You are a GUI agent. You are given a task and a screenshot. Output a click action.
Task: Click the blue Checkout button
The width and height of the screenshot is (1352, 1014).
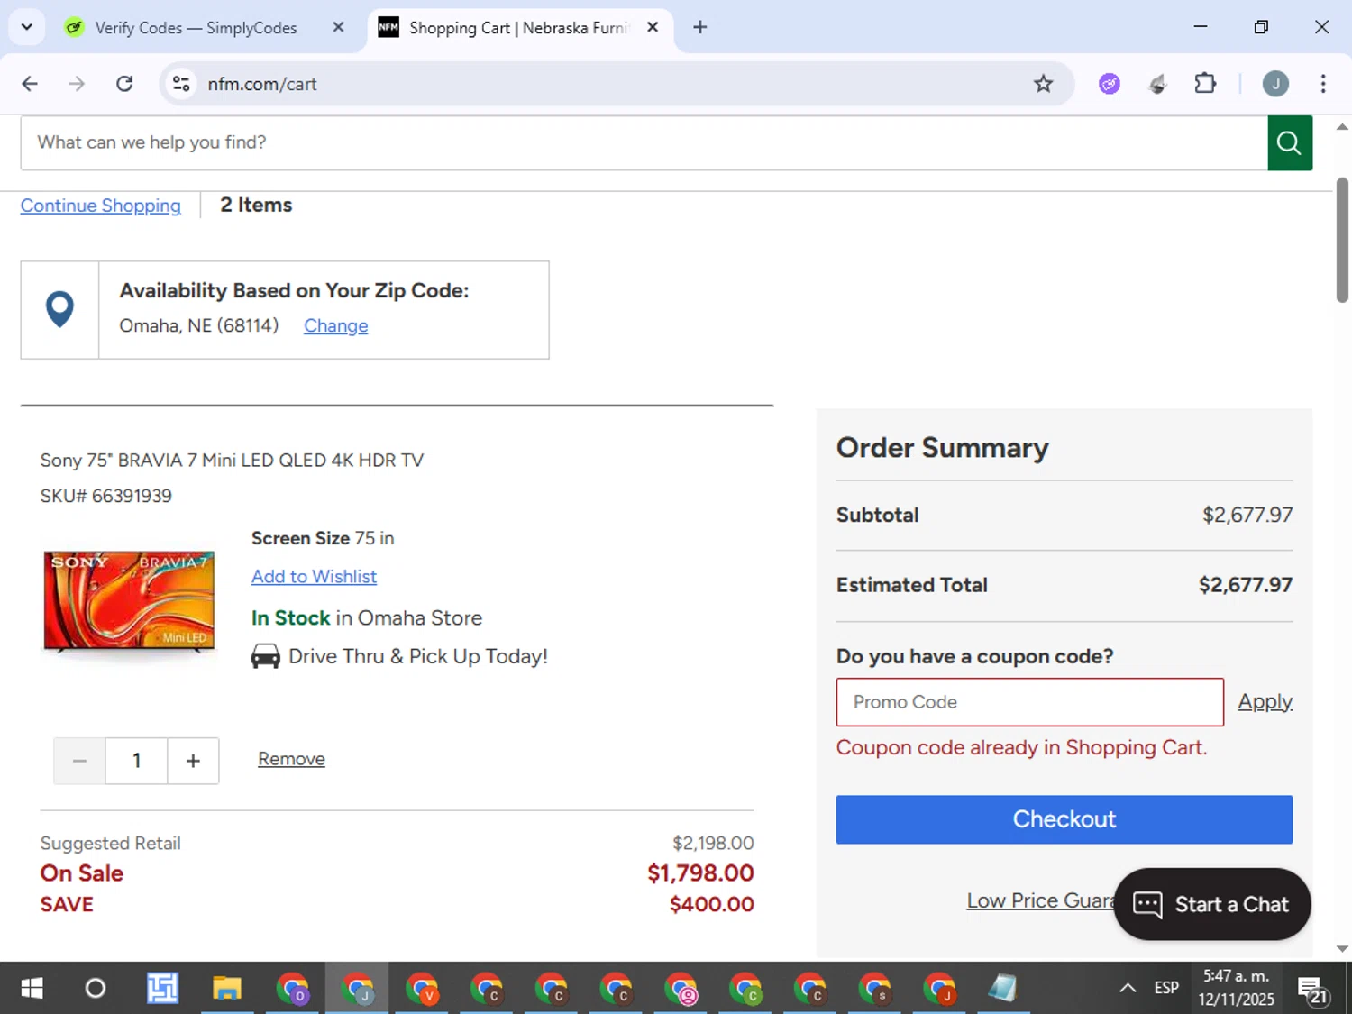click(1064, 819)
